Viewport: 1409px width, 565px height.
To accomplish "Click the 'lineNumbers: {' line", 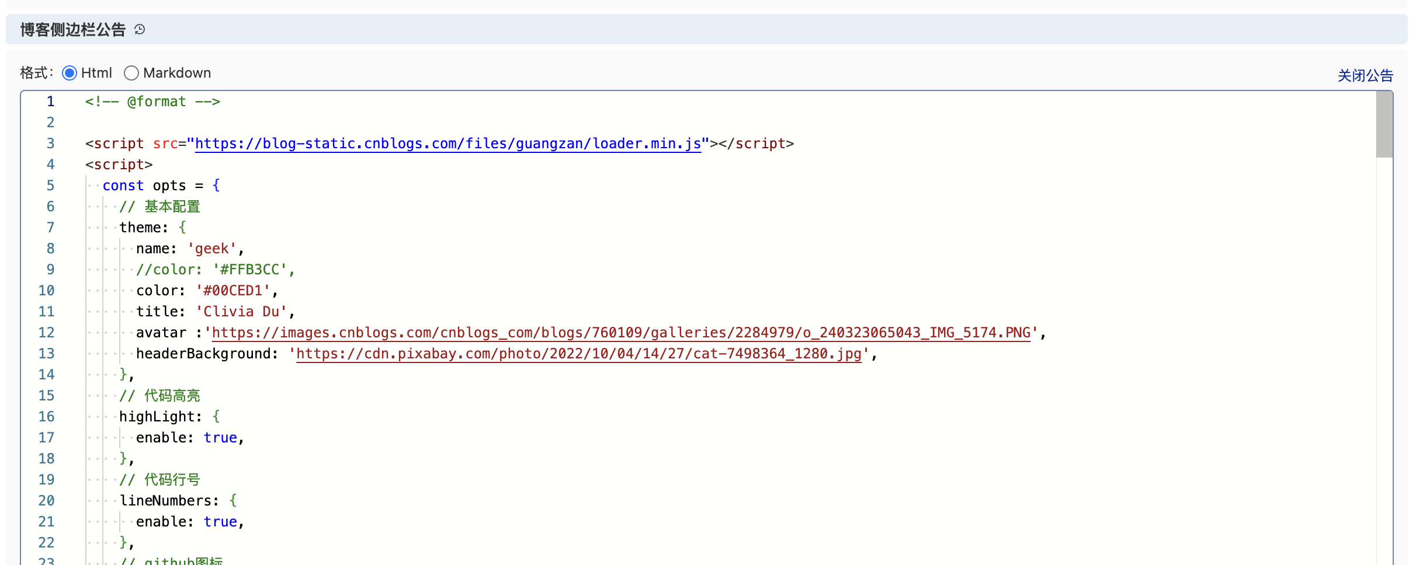I will pos(178,501).
